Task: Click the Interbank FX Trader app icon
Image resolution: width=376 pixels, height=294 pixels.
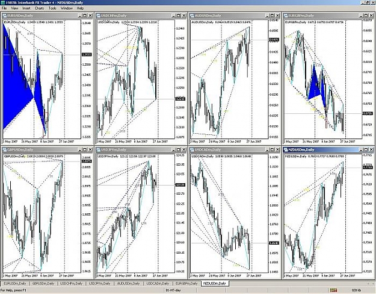Action: point(2,2)
